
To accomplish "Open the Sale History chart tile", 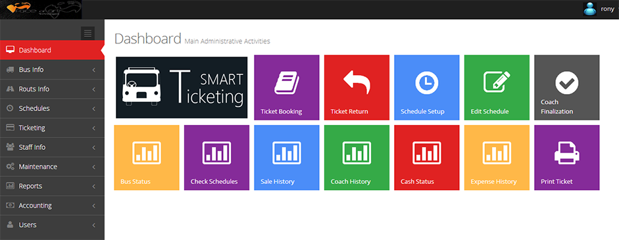I will (287, 158).
